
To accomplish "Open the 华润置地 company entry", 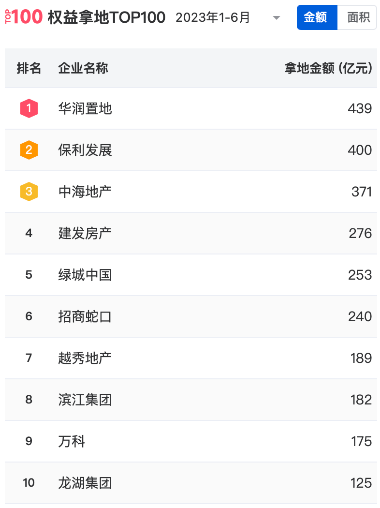I will click(85, 108).
